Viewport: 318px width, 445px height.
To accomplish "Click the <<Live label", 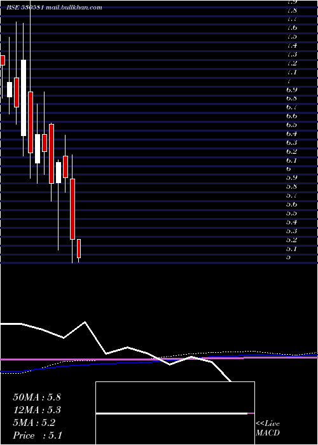I will [x=268, y=424].
